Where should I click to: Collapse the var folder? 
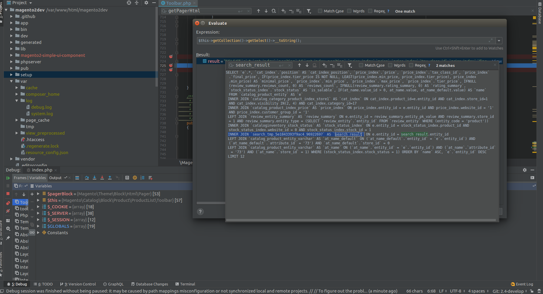11,81
